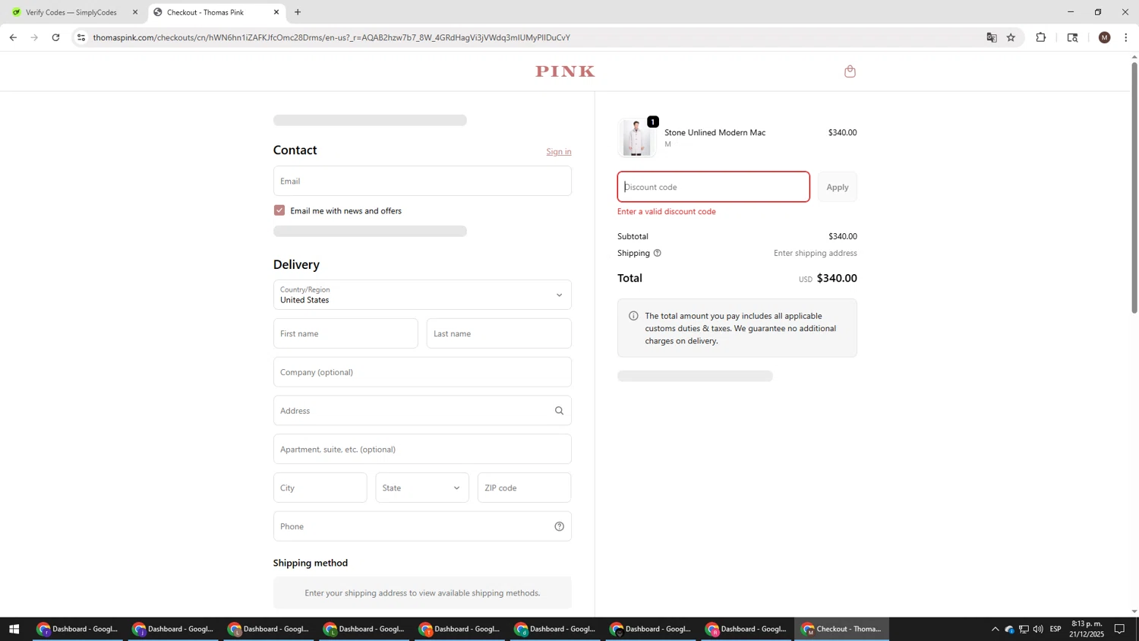Focus the ZIP code field
This screenshot has height=641, width=1139.
tap(524, 488)
